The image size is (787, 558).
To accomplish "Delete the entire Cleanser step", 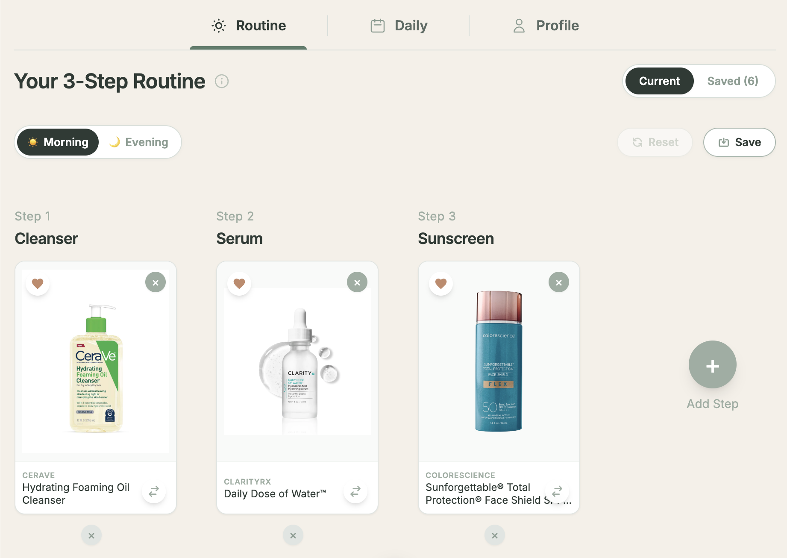I will point(91,535).
